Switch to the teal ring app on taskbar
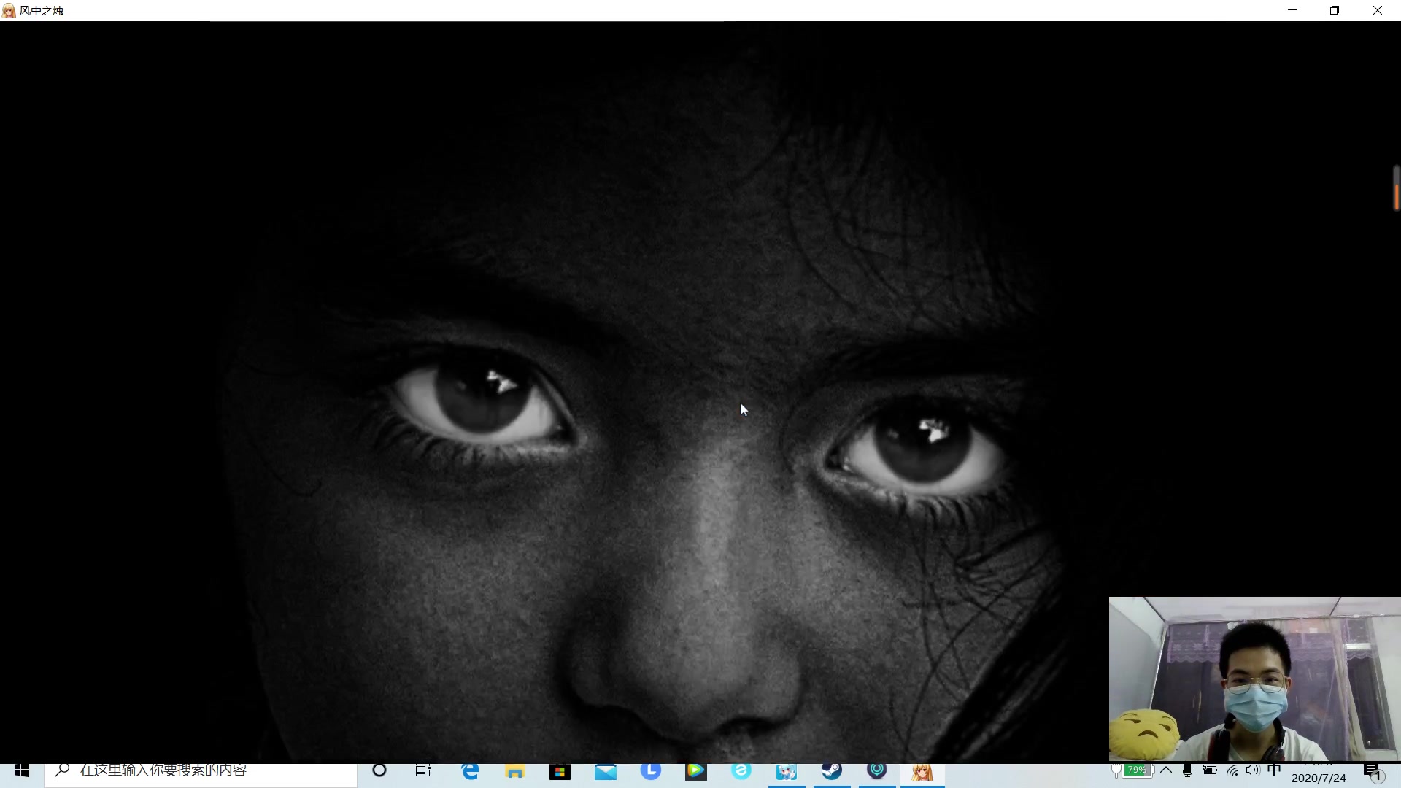 876,771
